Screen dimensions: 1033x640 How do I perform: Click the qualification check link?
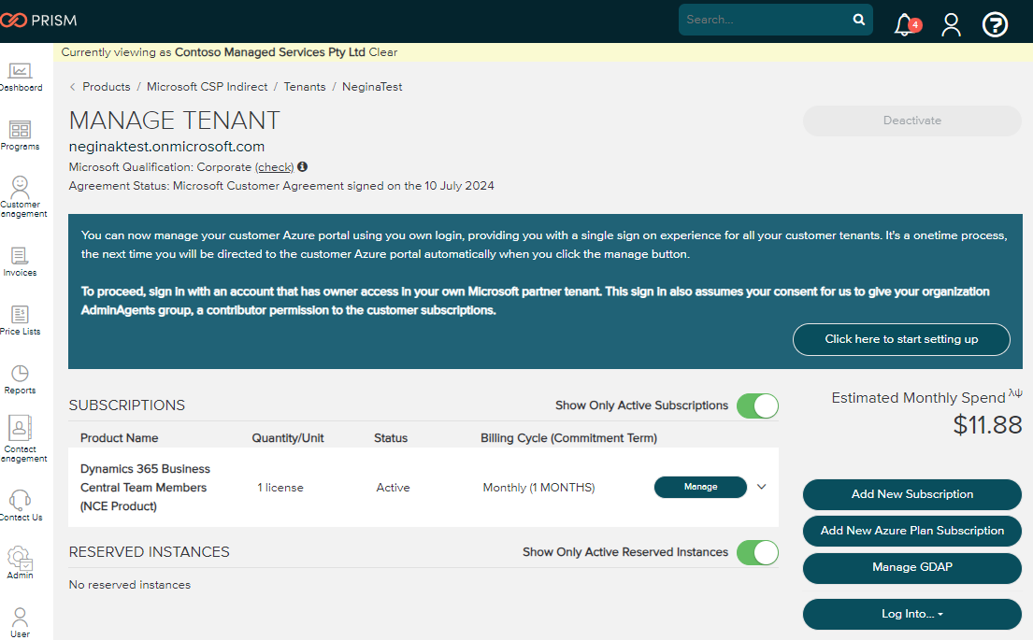275,167
